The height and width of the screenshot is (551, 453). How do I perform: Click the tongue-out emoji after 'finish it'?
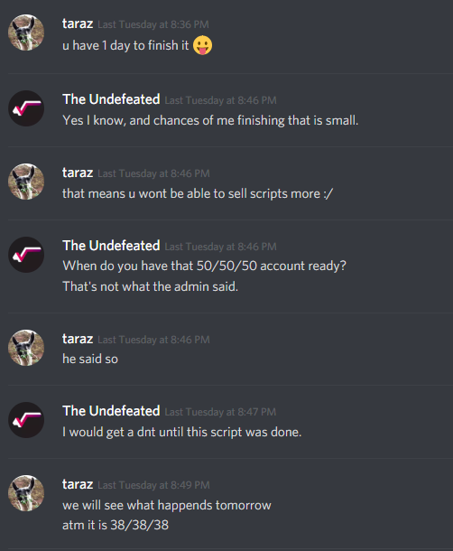[203, 45]
